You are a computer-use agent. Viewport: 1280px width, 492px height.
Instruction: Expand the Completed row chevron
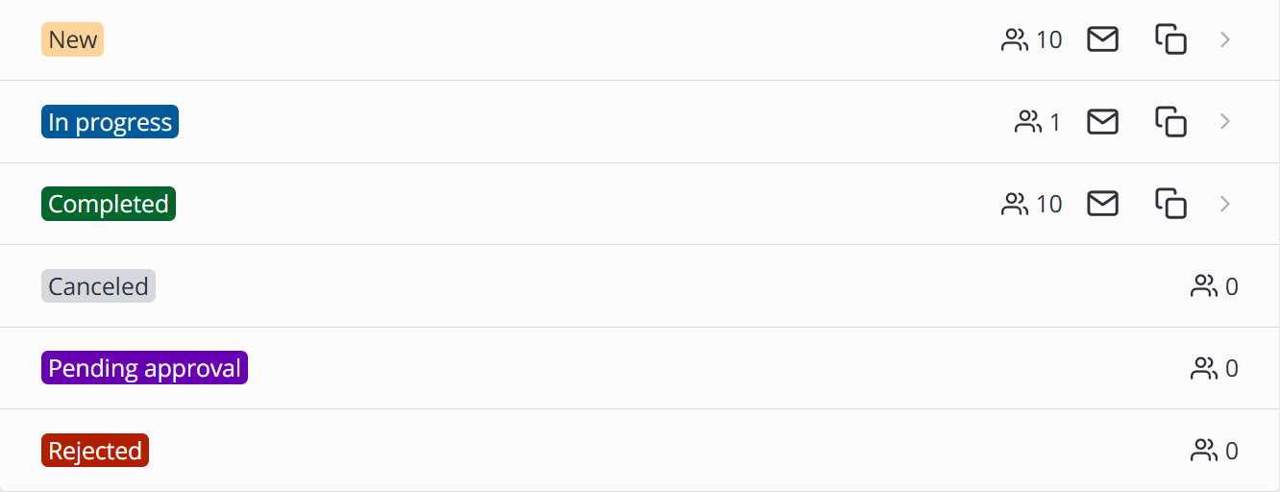pos(1225,204)
